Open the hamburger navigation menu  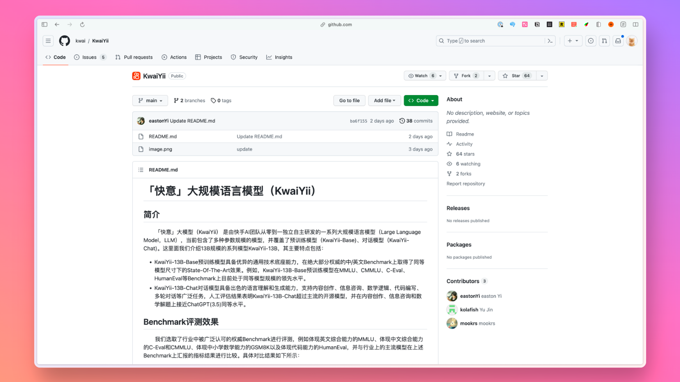coord(48,41)
